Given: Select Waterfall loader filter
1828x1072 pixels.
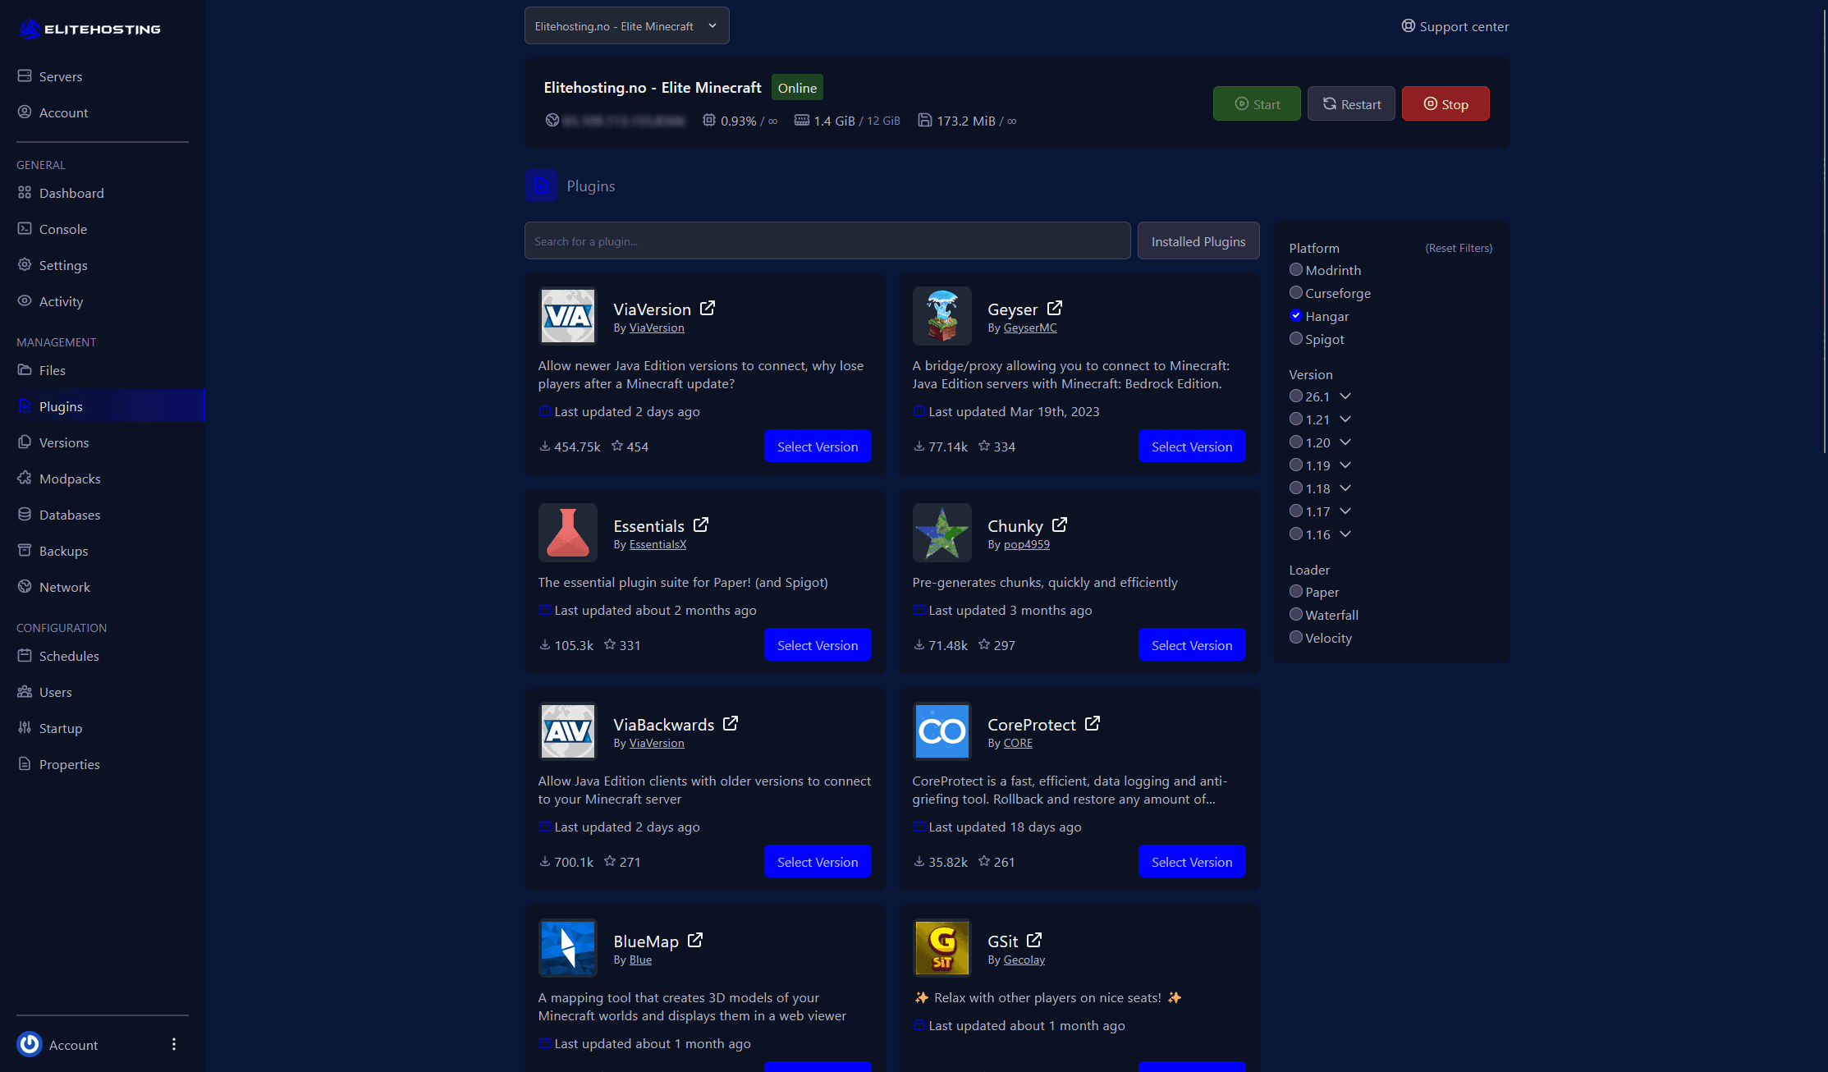Looking at the screenshot, I should [1296, 614].
